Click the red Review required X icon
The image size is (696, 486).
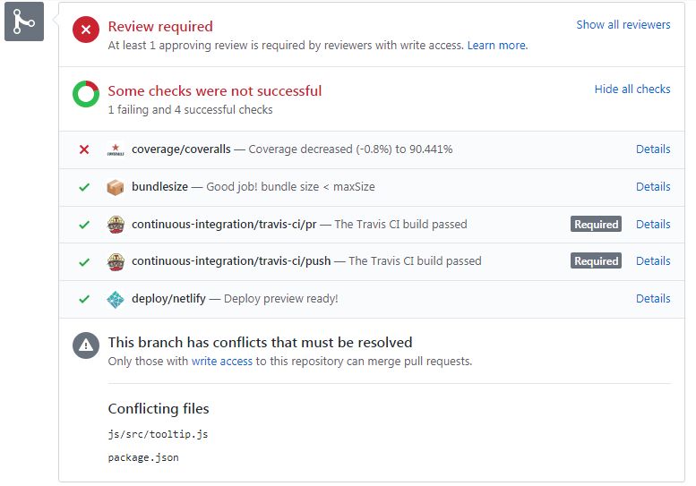tap(86, 30)
